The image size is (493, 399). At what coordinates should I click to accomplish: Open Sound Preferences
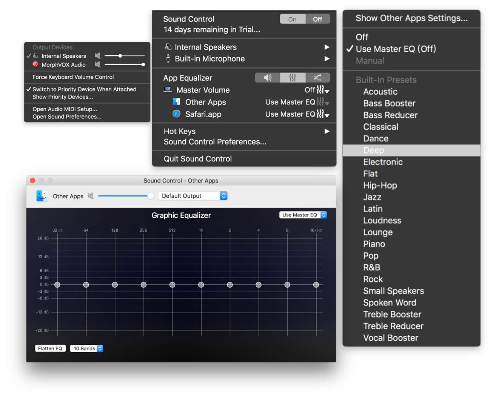67,117
